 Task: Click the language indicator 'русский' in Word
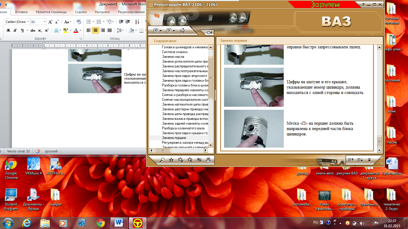coord(51,151)
